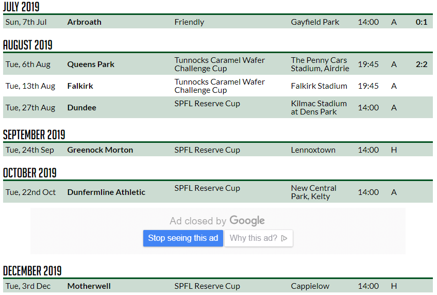
Task: Click the date 'Sun, 7th Jul'
Action: (26, 22)
